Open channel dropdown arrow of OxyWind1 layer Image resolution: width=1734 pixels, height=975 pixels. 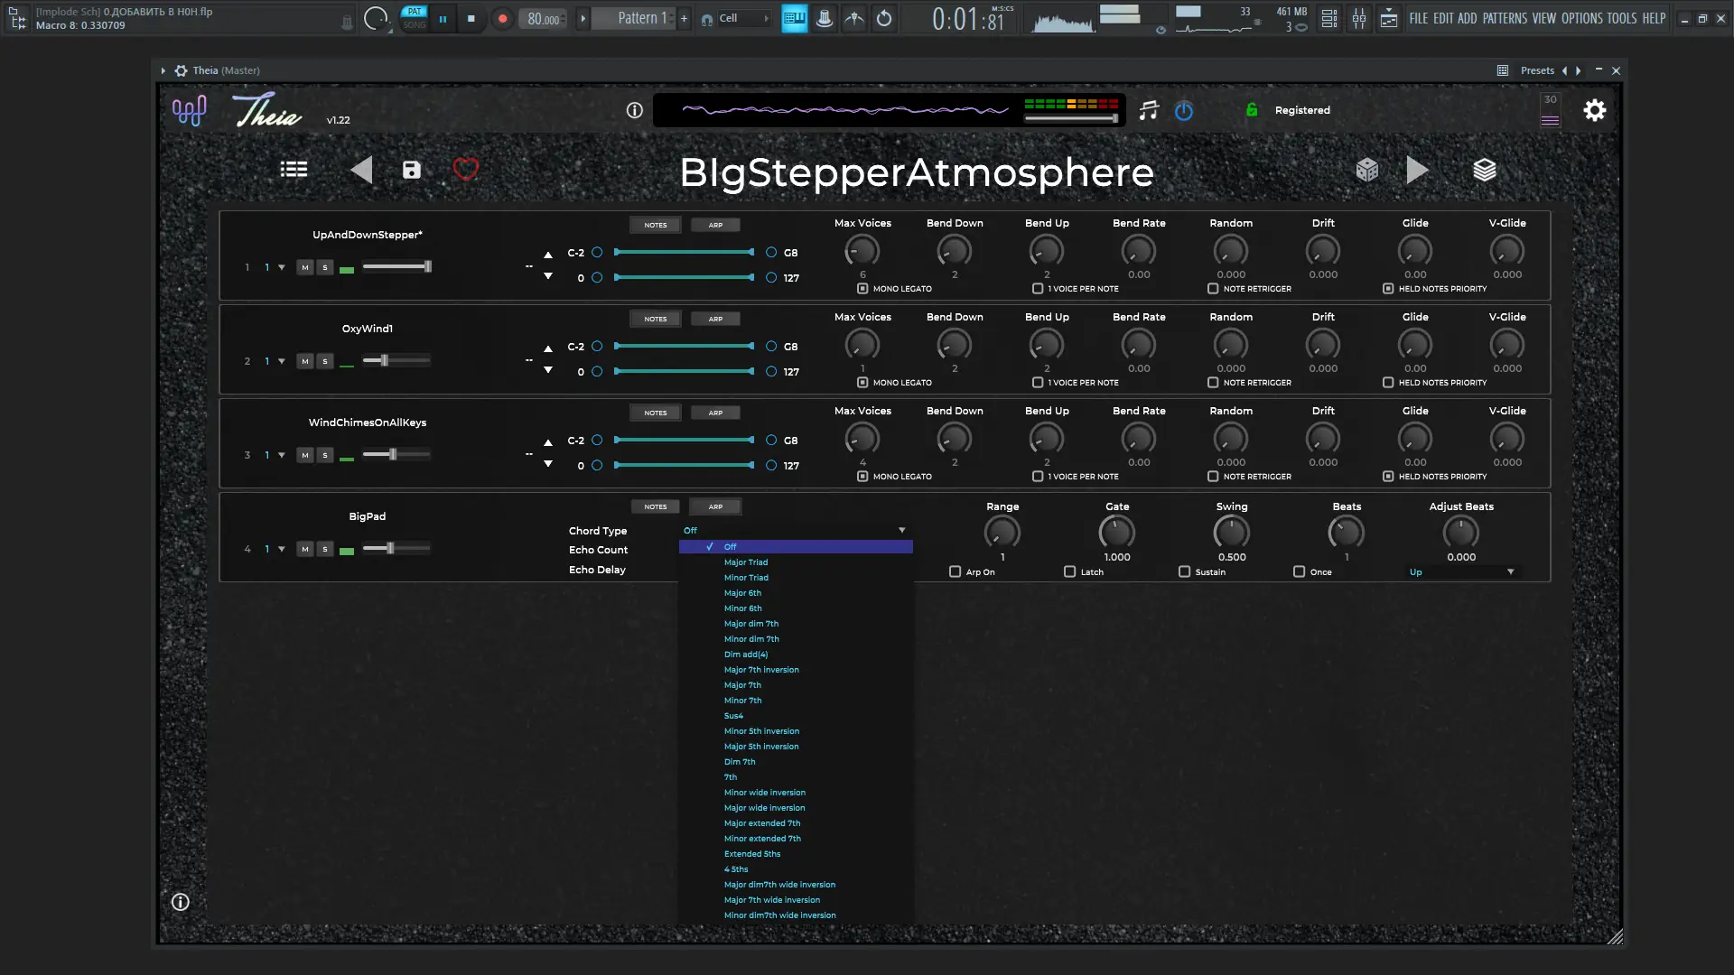coord(282,361)
